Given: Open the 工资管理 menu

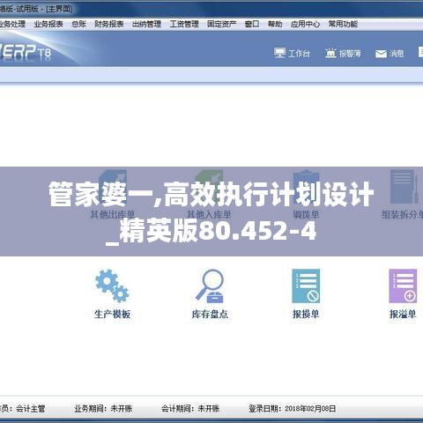Looking at the screenshot, I should pyautogui.click(x=184, y=24).
